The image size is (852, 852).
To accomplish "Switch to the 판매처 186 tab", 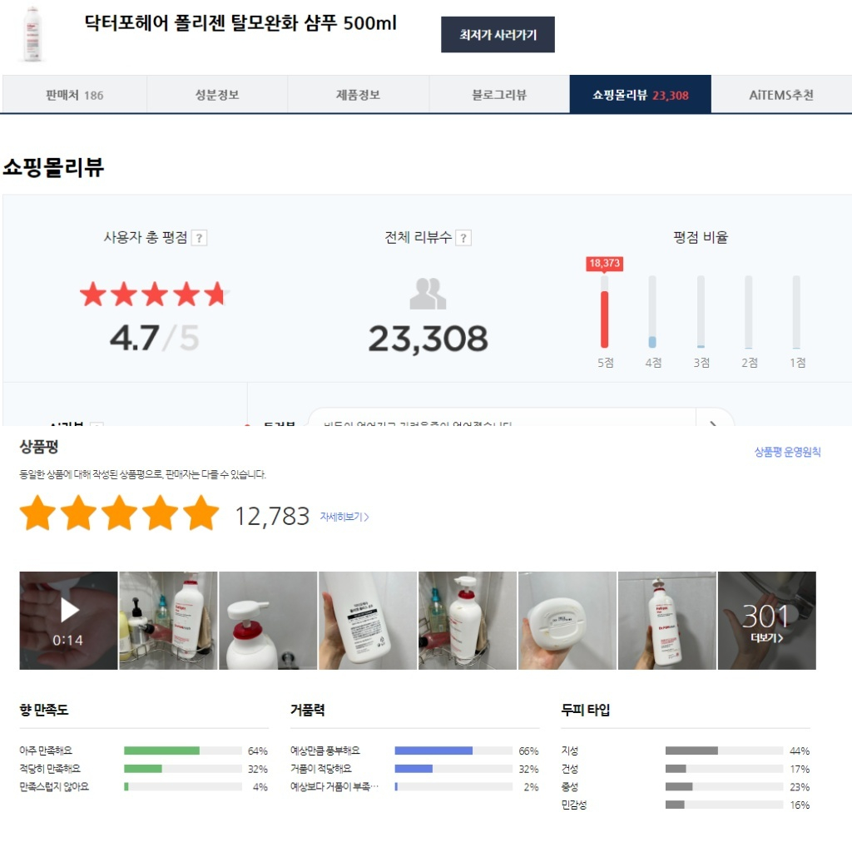I will click(x=74, y=95).
